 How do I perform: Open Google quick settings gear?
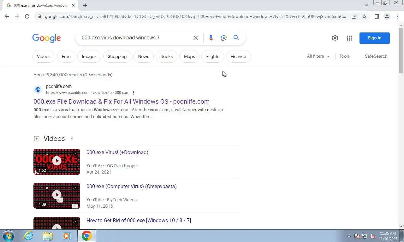click(x=335, y=38)
